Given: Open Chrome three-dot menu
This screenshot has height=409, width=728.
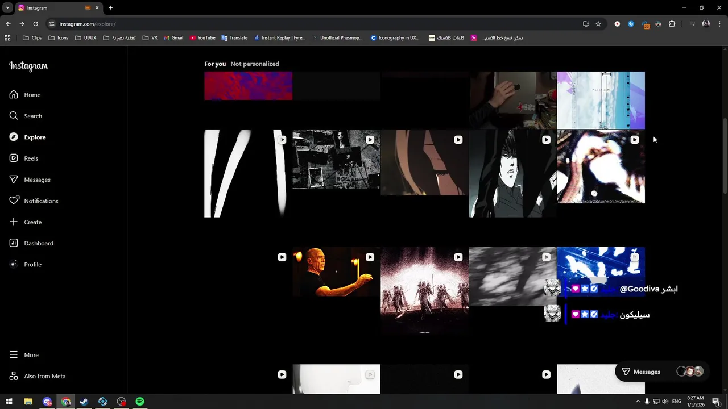Looking at the screenshot, I should click(719, 24).
